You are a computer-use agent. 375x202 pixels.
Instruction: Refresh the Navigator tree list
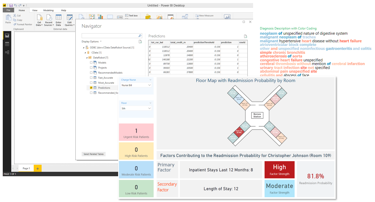(140, 42)
